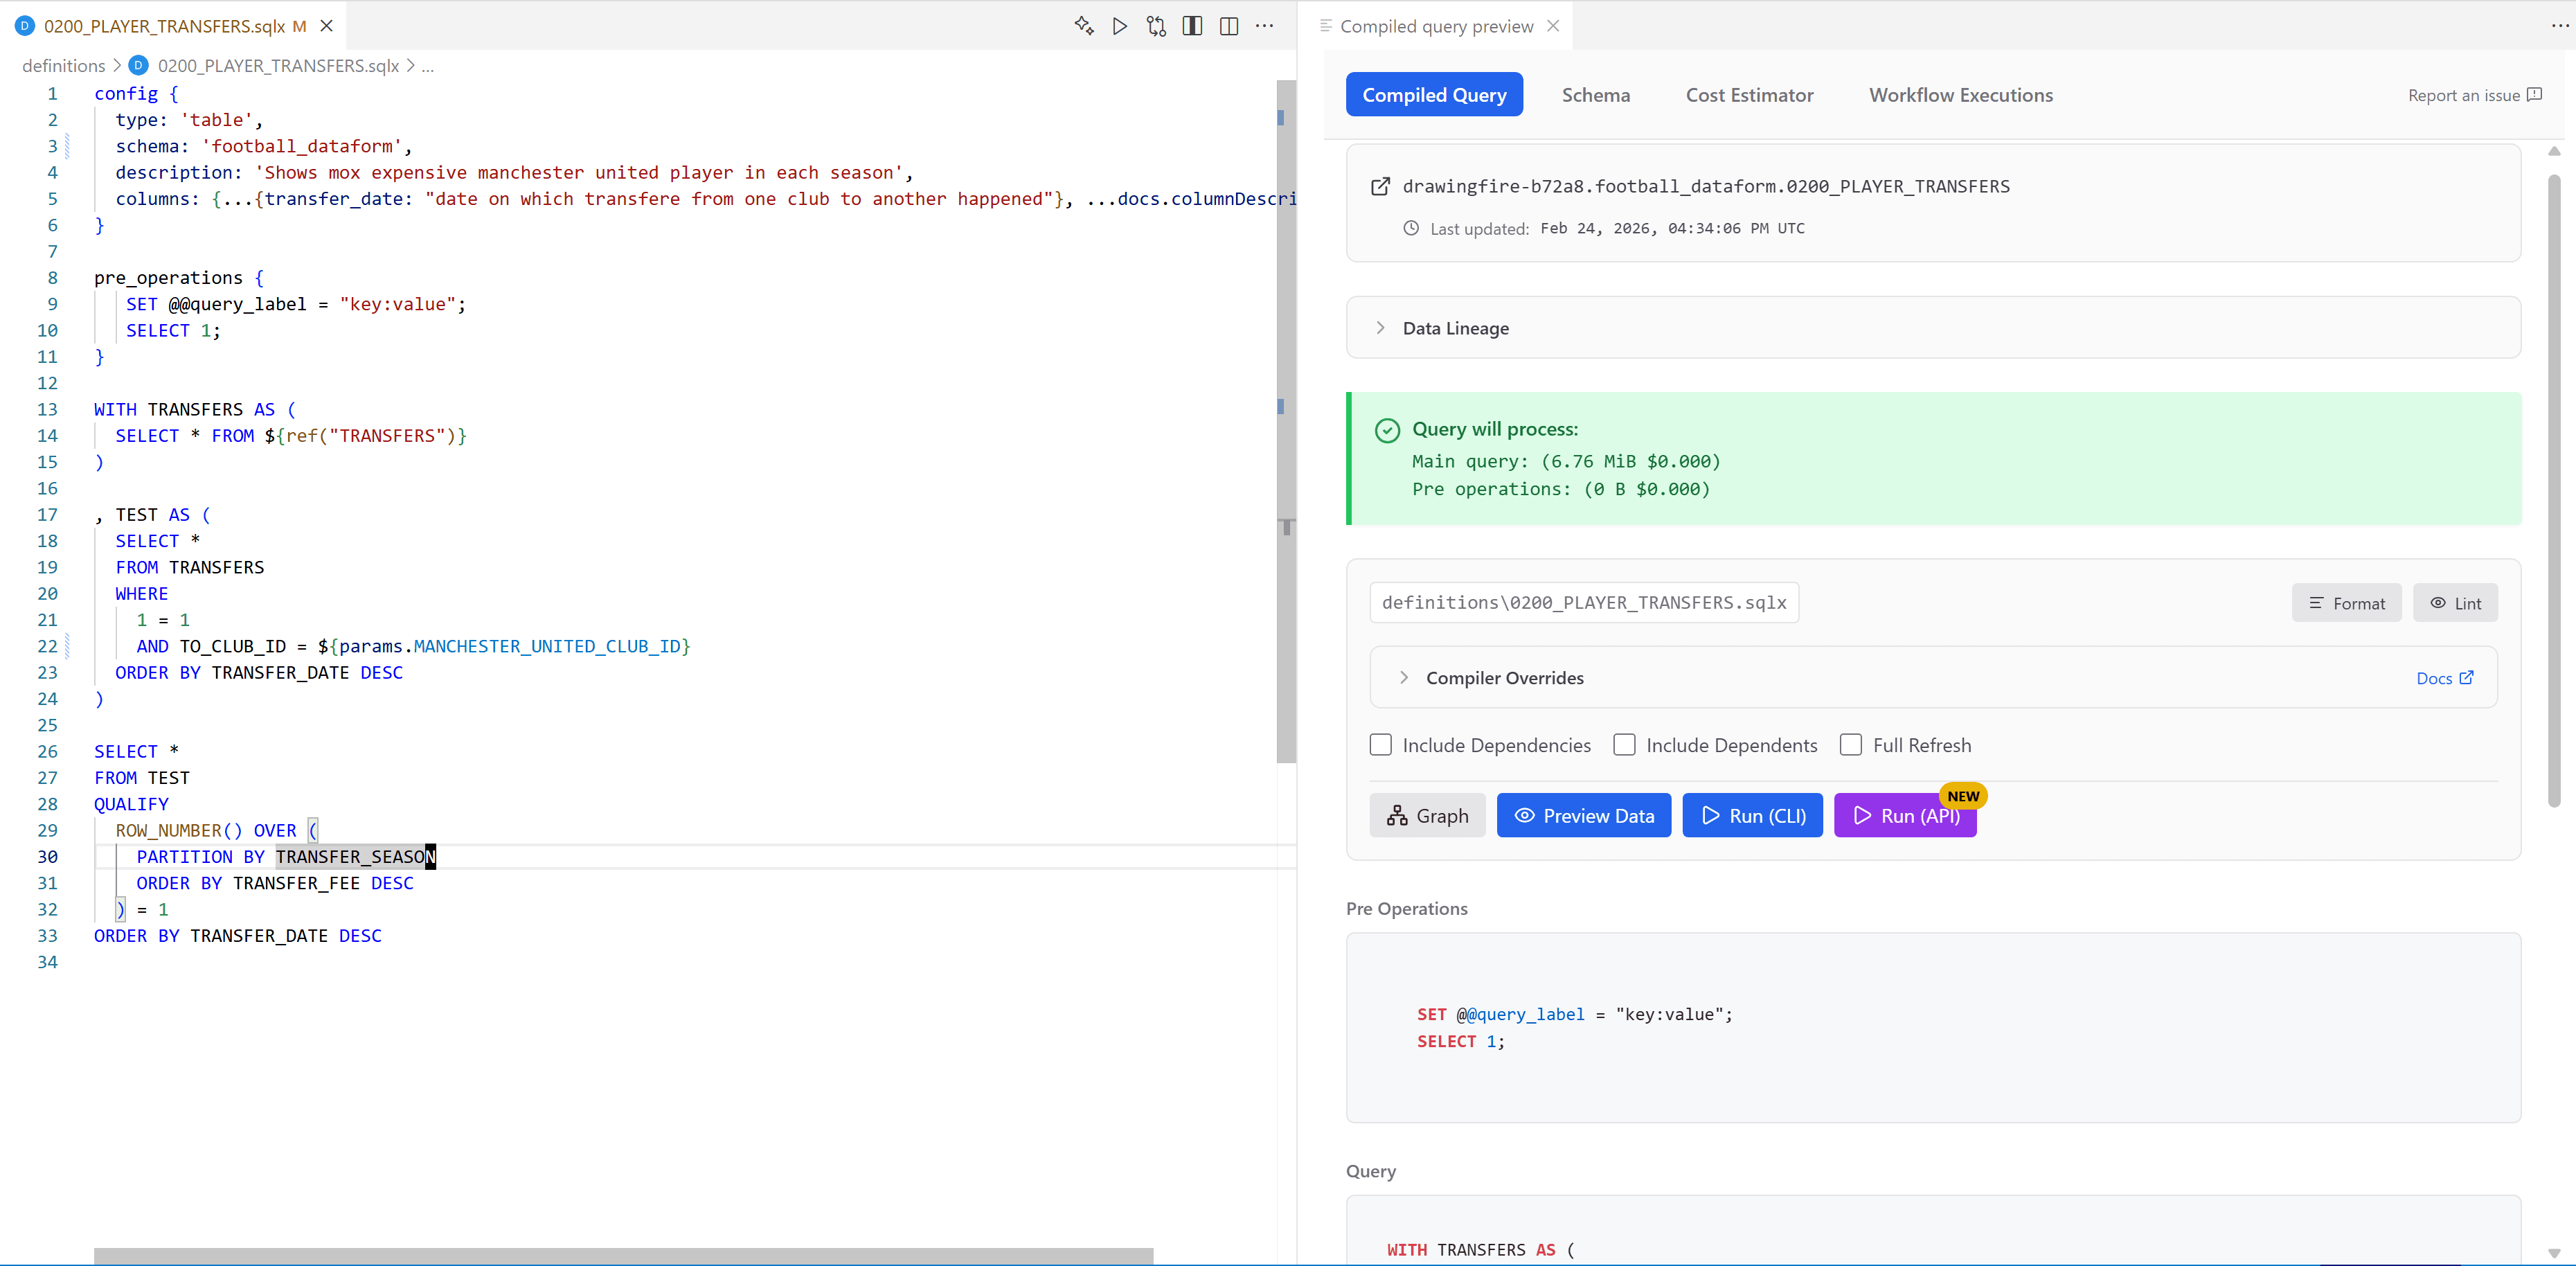
Task: Close the 0200_PLAYER_TRANSFERS.sqlx tab
Action: click(326, 26)
